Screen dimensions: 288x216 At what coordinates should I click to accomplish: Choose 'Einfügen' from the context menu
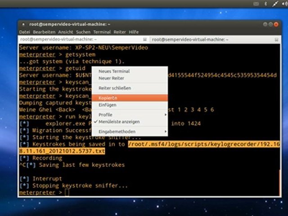click(x=108, y=105)
